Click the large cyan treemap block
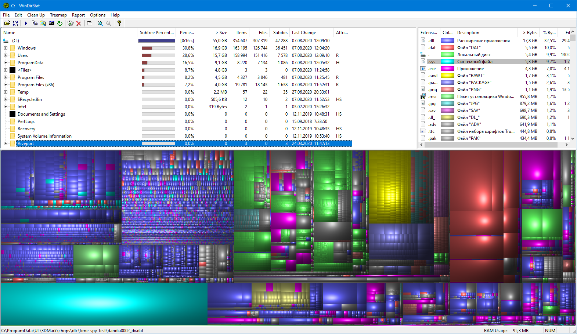Screen dimensions: 577x334 [104, 304]
